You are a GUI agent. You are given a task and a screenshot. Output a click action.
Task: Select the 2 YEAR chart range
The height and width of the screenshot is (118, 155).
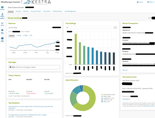tap(25, 35)
